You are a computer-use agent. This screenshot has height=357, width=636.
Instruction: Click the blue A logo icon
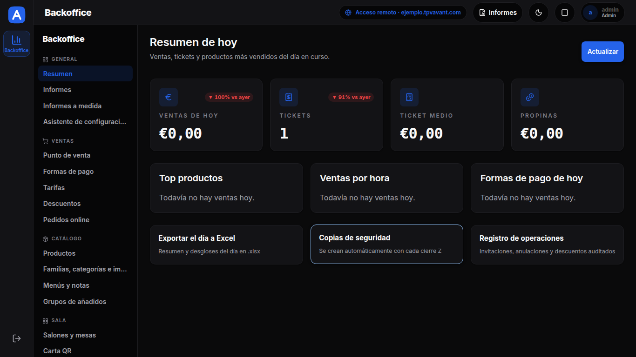click(x=17, y=15)
